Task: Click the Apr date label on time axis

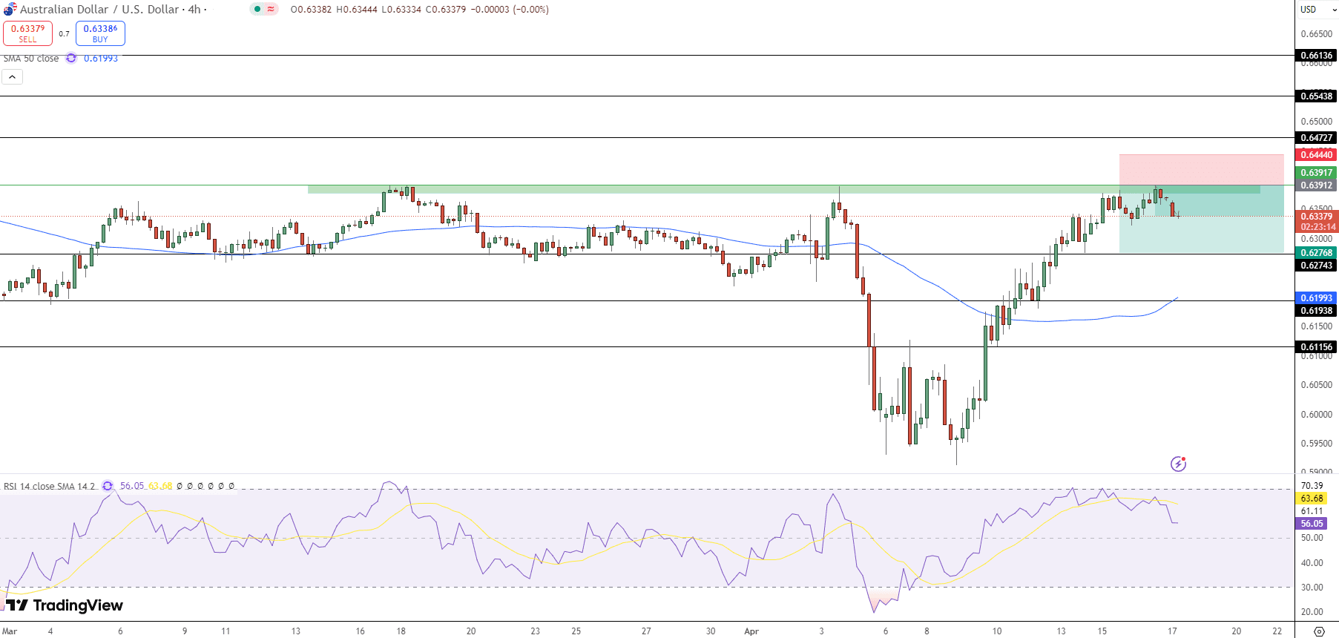Action: coord(751,631)
